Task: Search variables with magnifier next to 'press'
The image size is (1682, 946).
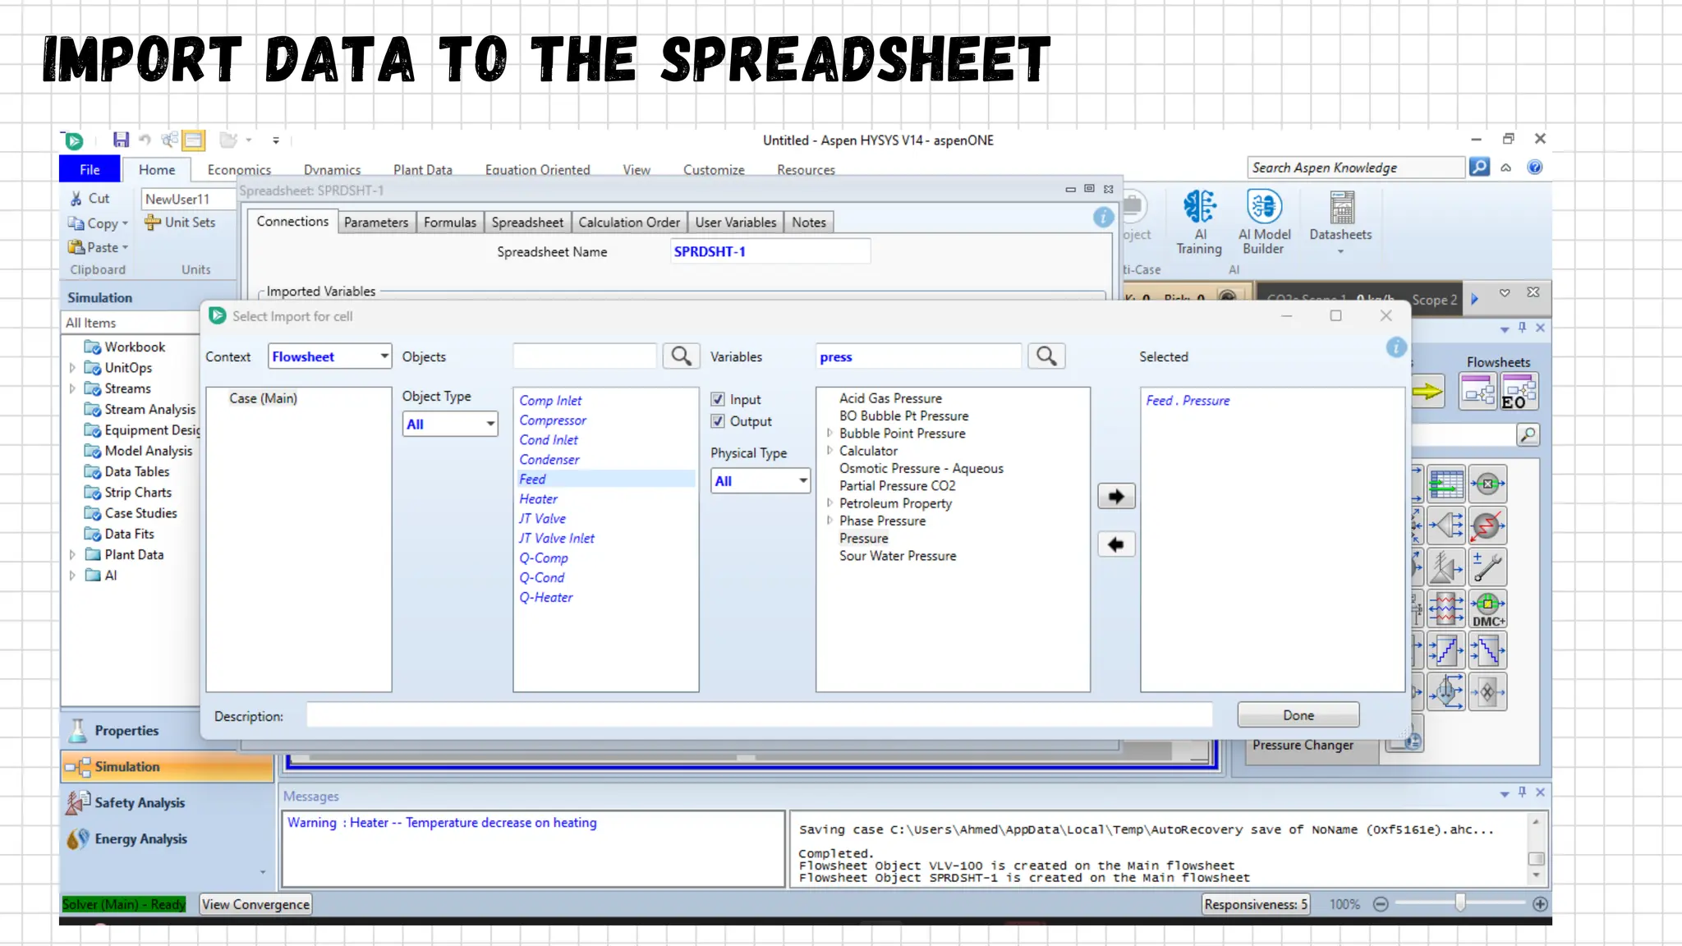Action: (1046, 356)
